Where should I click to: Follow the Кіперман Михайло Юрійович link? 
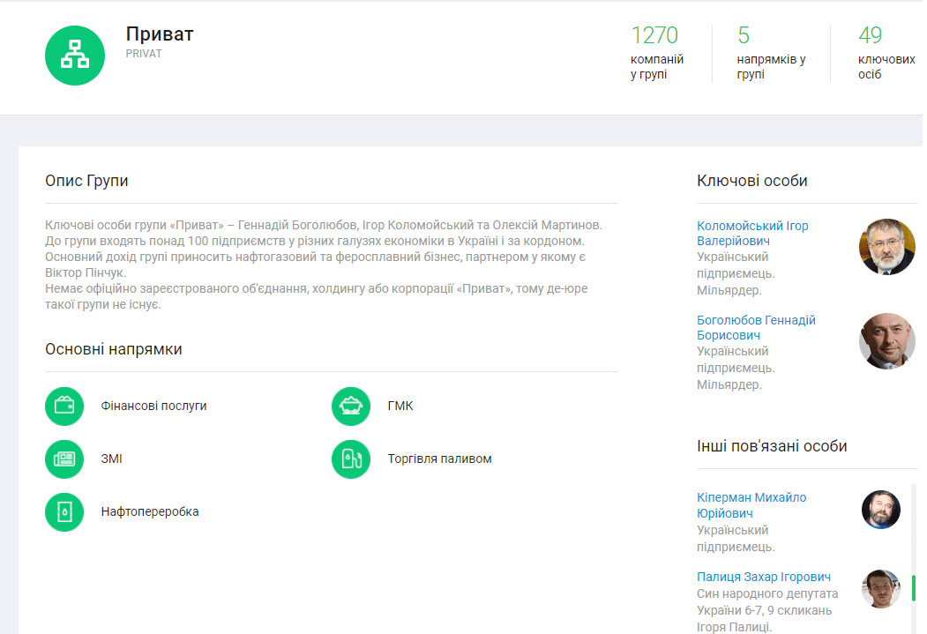[x=751, y=505]
